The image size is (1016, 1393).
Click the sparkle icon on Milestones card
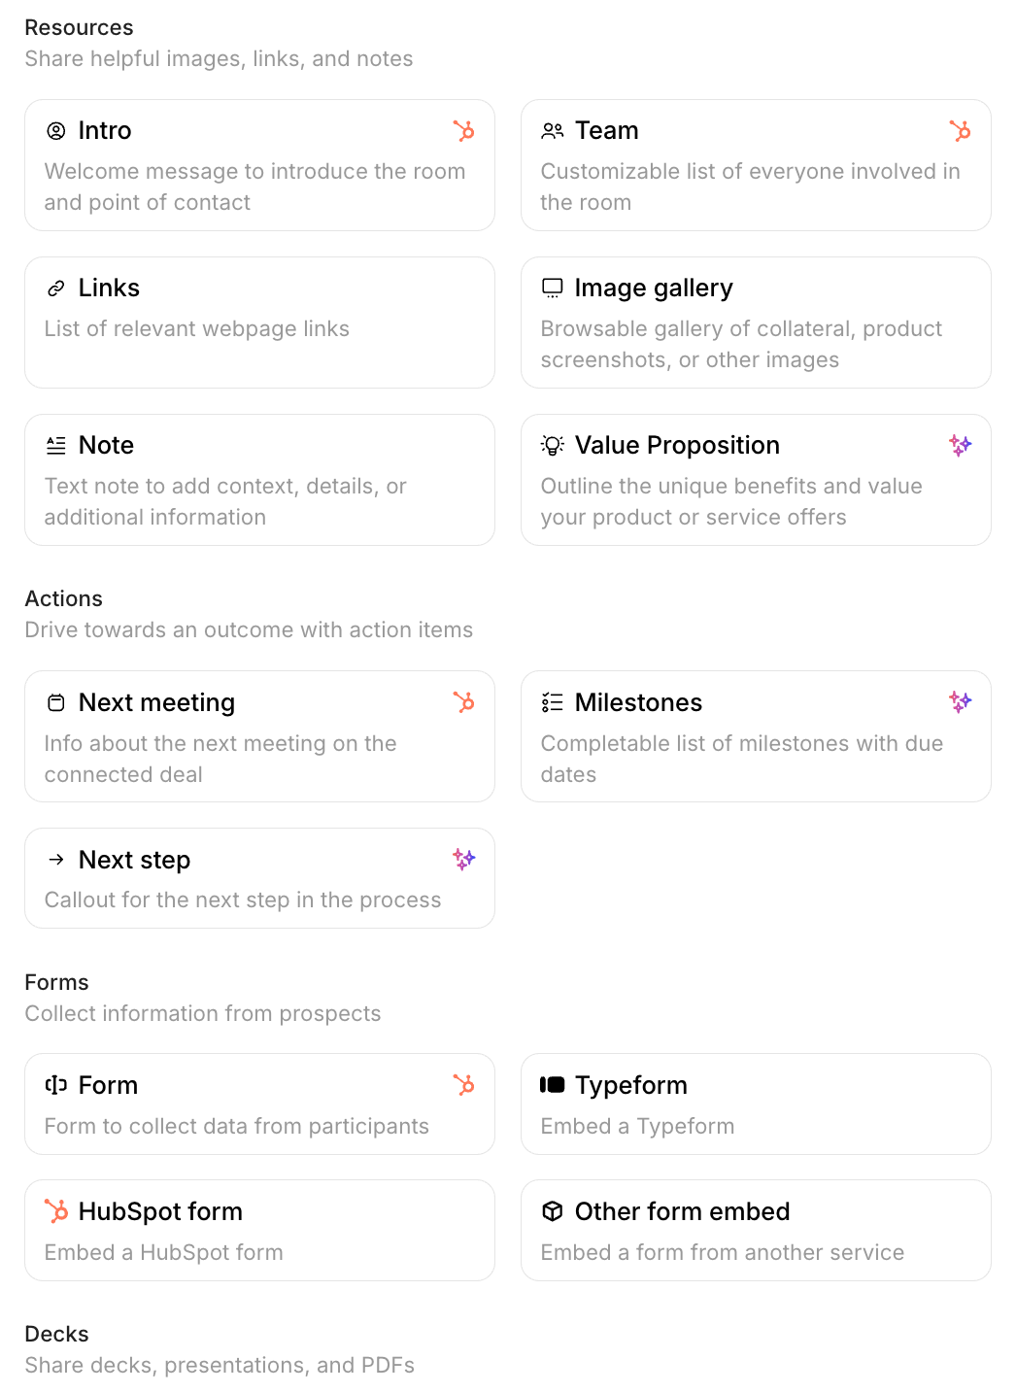(961, 701)
